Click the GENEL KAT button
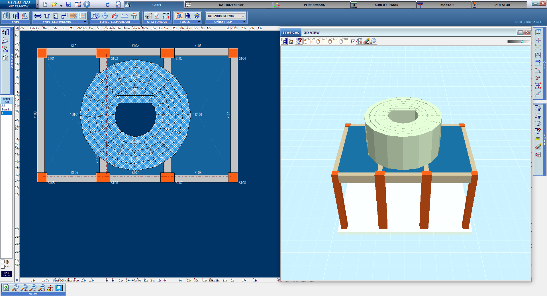Viewport: 547px width, 296px height. [x=7, y=100]
